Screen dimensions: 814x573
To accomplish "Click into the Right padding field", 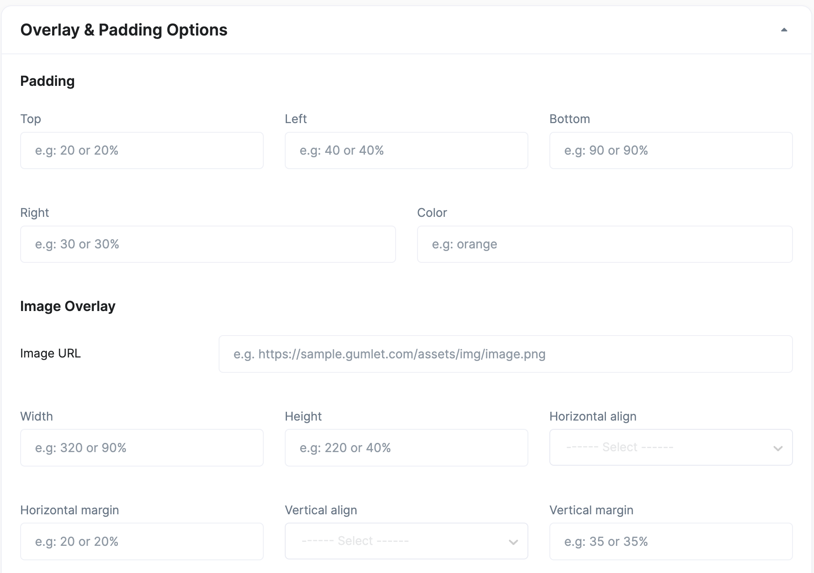I will [208, 244].
